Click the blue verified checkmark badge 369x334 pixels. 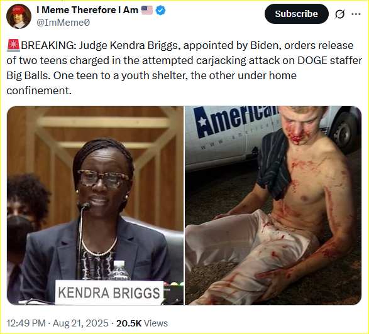pos(160,10)
